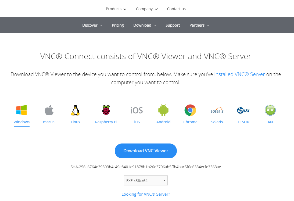The height and width of the screenshot is (201, 294).
Task: Select the Chrome browser icon
Action: tap(190, 110)
